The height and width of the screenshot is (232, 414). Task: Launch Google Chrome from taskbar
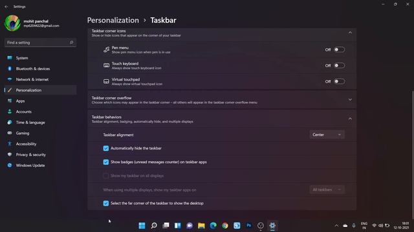(x=225, y=226)
